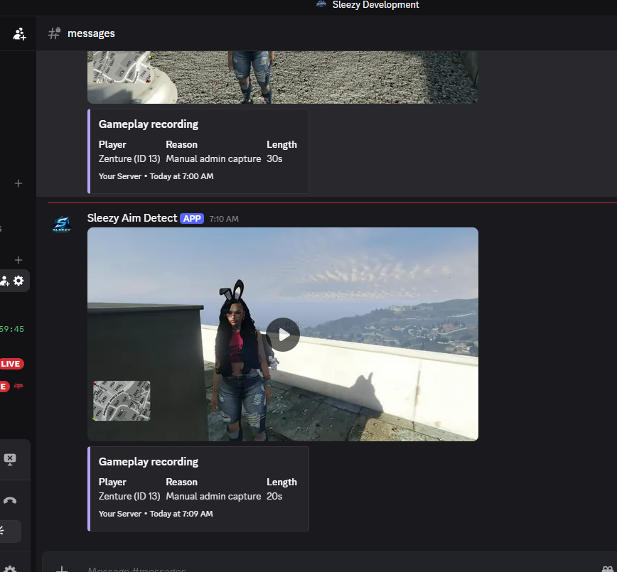Screen dimensions: 617x572
Task: Click the messages channel name in the header
Action: point(91,33)
